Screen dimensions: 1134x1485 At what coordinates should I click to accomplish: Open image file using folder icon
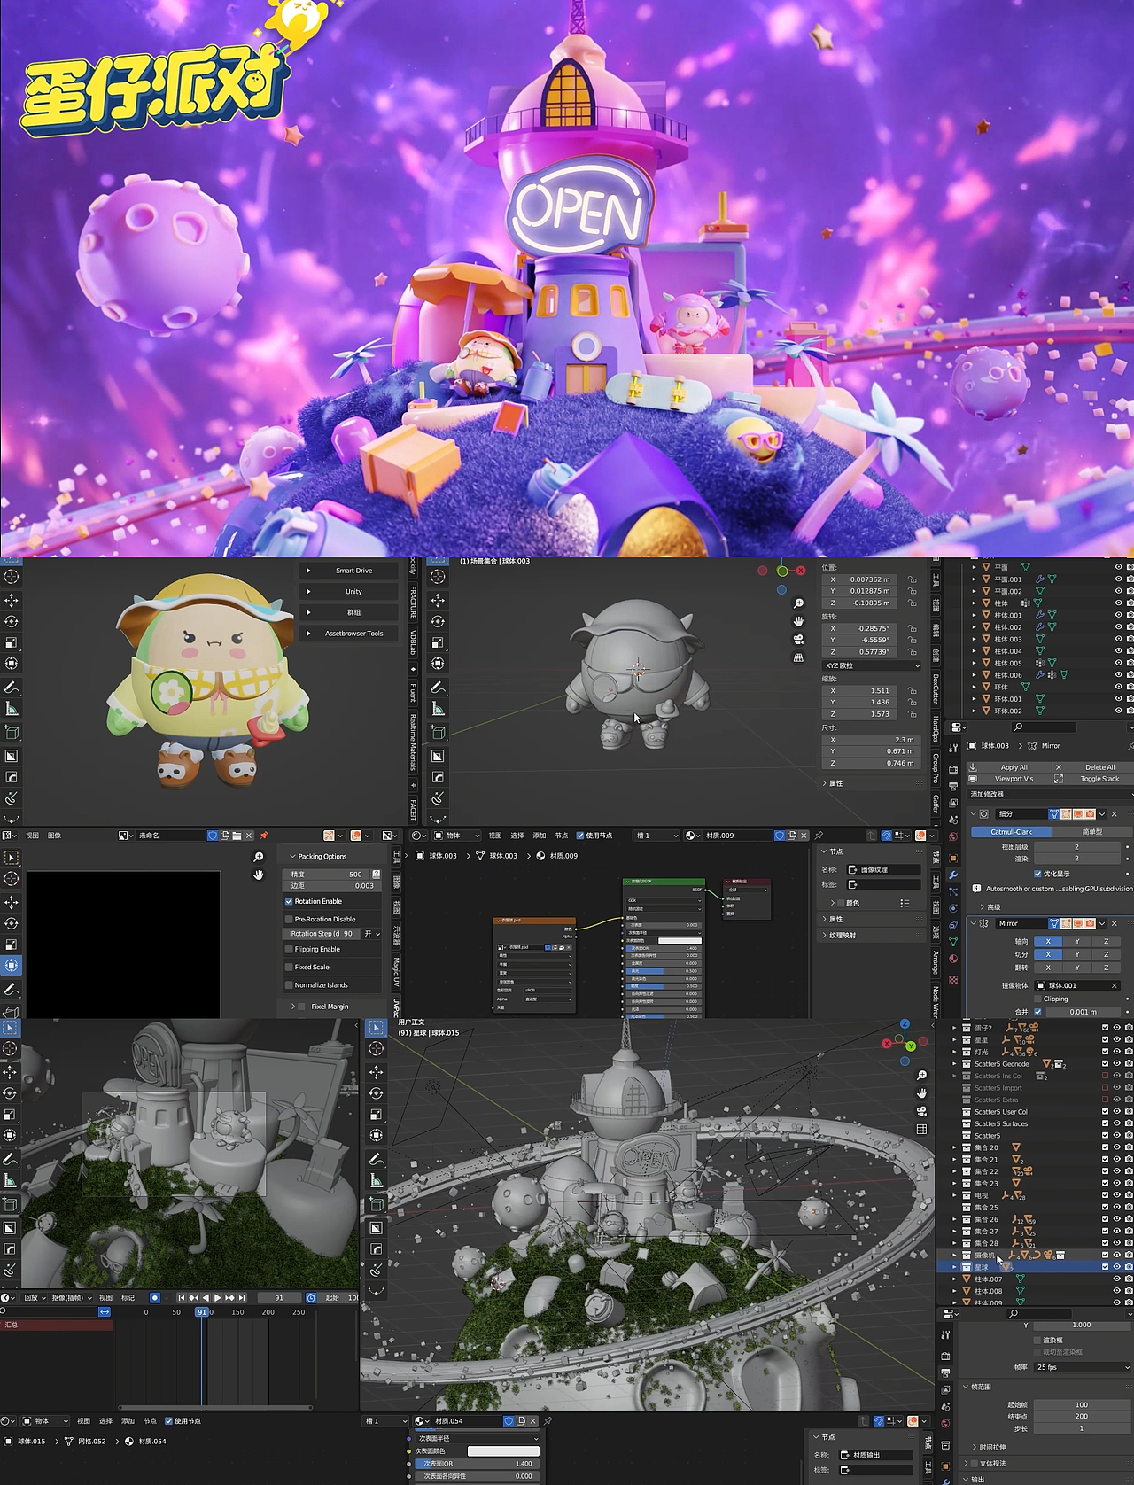[237, 836]
